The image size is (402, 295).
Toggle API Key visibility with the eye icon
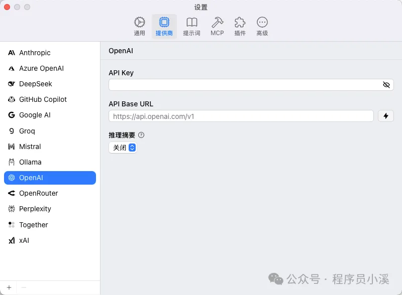386,85
